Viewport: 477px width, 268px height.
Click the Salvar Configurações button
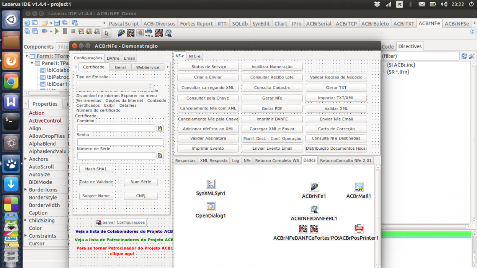121,222
